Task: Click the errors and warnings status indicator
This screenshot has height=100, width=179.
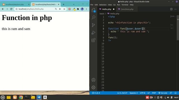Action: (96, 93)
